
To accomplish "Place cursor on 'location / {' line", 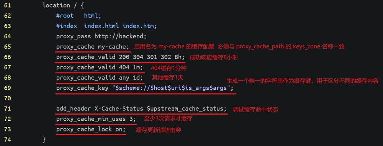I will click(63, 5).
